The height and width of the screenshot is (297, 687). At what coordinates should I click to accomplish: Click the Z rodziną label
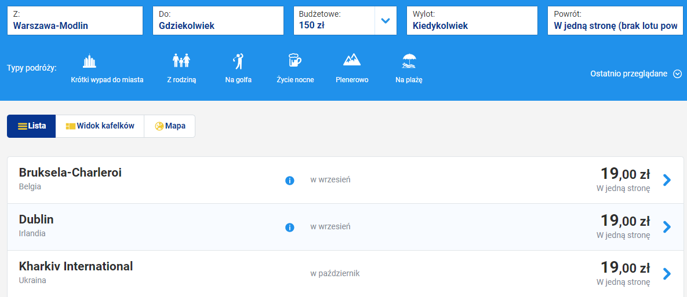tap(181, 80)
